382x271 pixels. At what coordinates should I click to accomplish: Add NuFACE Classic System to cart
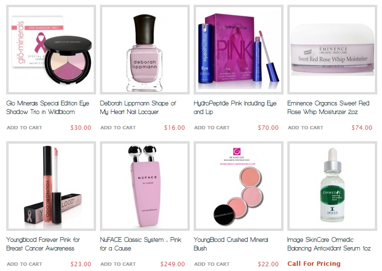(x=118, y=264)
